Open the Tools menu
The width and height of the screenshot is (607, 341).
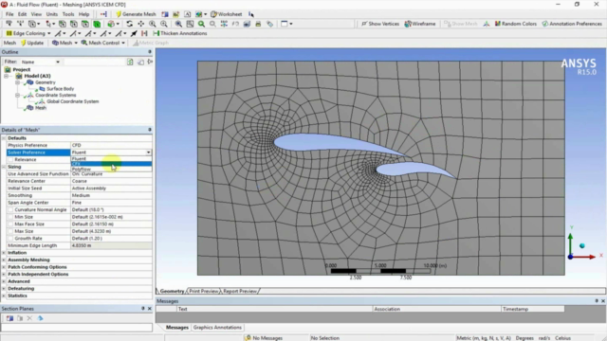(x=68, y=14)
